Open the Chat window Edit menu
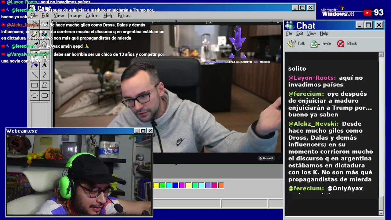391x220 pixels. (x=300, y=33)
